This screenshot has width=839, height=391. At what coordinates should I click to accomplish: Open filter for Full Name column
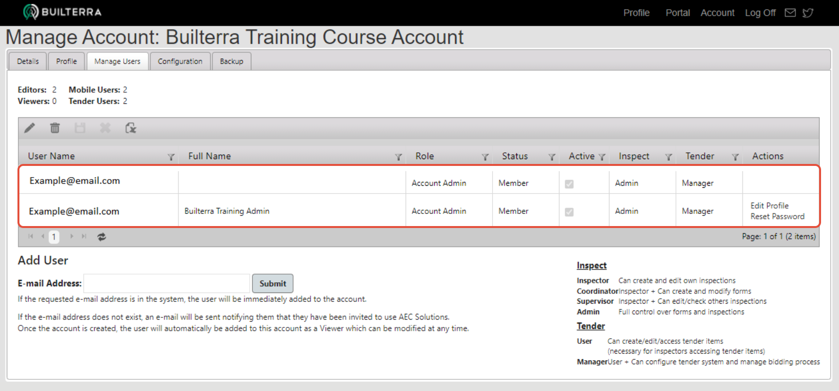pyautogui.click(x=398, y=157)
